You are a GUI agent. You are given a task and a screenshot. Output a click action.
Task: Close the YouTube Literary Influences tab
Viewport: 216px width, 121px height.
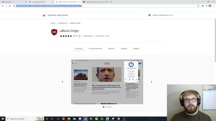(107, 2)
